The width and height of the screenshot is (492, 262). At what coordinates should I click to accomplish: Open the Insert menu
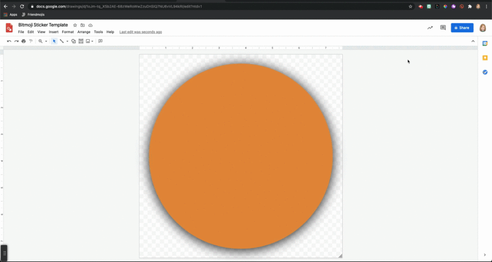click(53, 32)
